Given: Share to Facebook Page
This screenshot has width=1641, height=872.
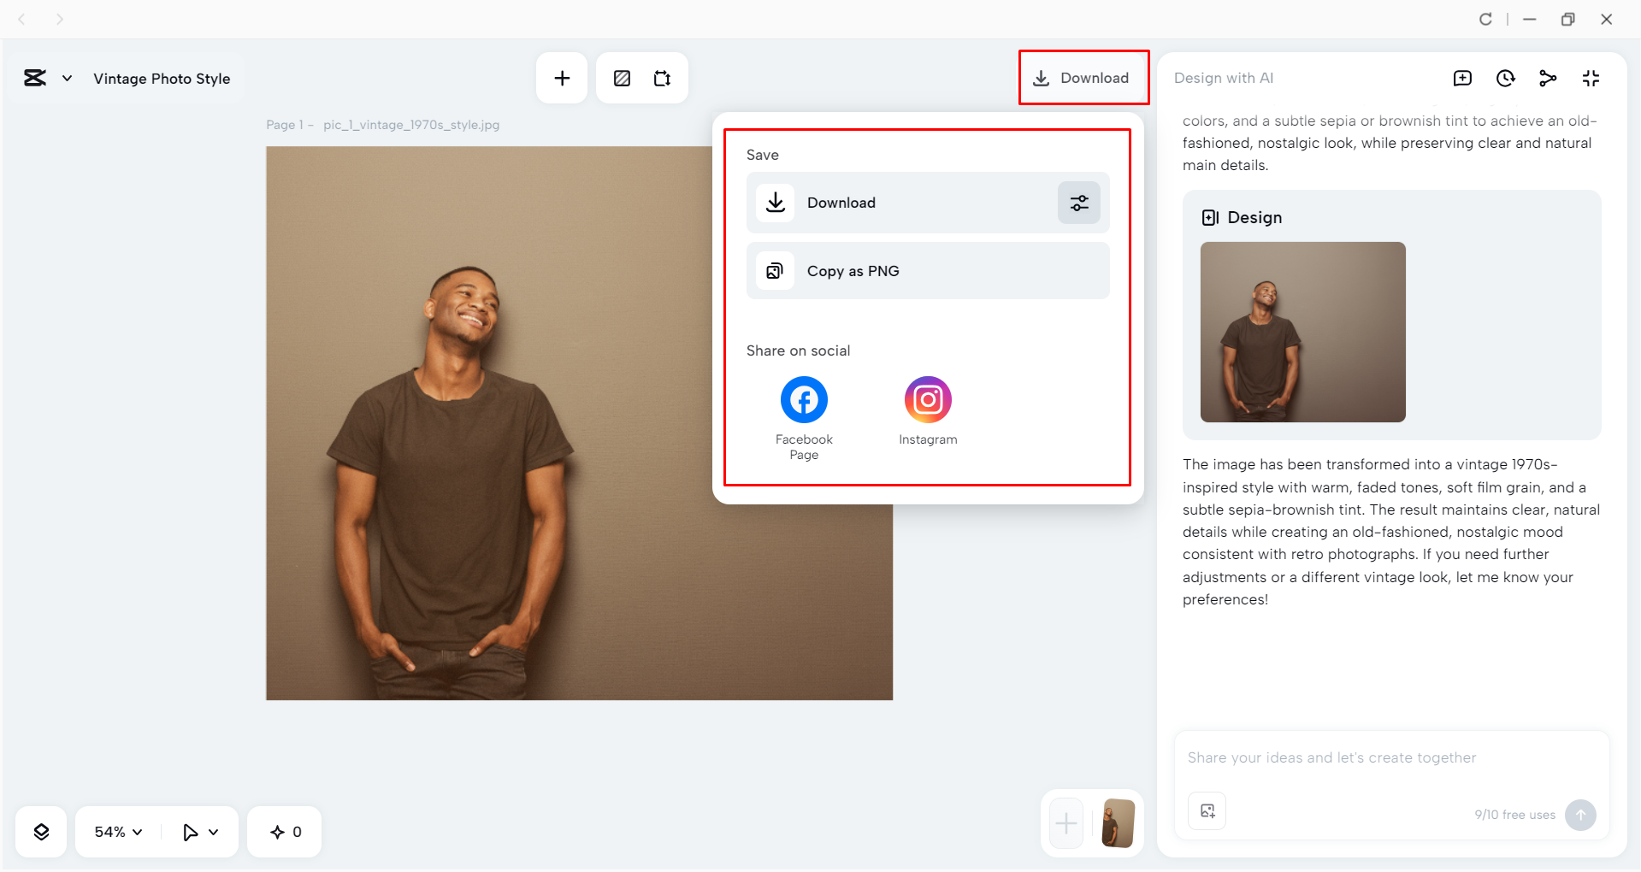Looking at the screenshot, I should click(x=804, y=418).
